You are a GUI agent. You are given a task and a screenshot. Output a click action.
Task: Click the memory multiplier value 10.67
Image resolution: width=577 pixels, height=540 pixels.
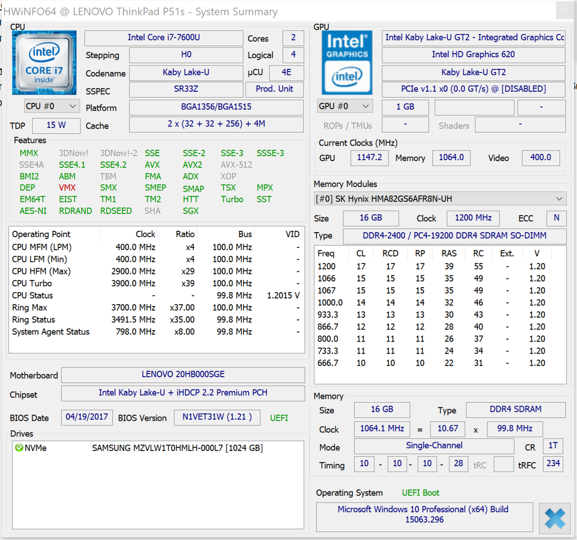tap(447, 429)
